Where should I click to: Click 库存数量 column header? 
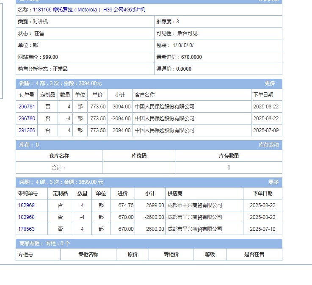[229, 156]
